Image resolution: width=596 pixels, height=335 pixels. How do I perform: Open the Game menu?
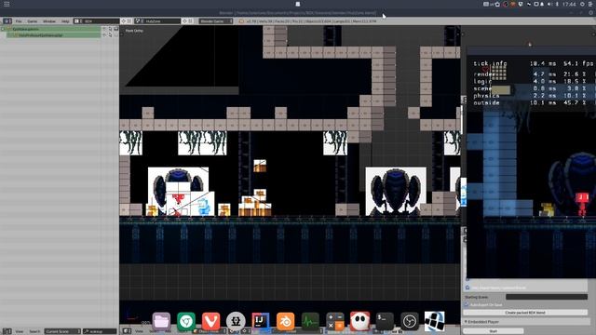coord(33,21)
